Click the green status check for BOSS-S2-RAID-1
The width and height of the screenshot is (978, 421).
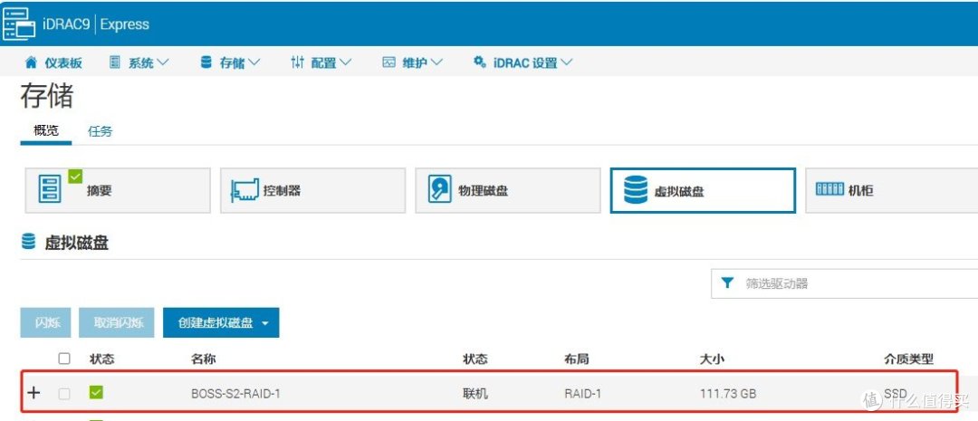click(96, 392)
